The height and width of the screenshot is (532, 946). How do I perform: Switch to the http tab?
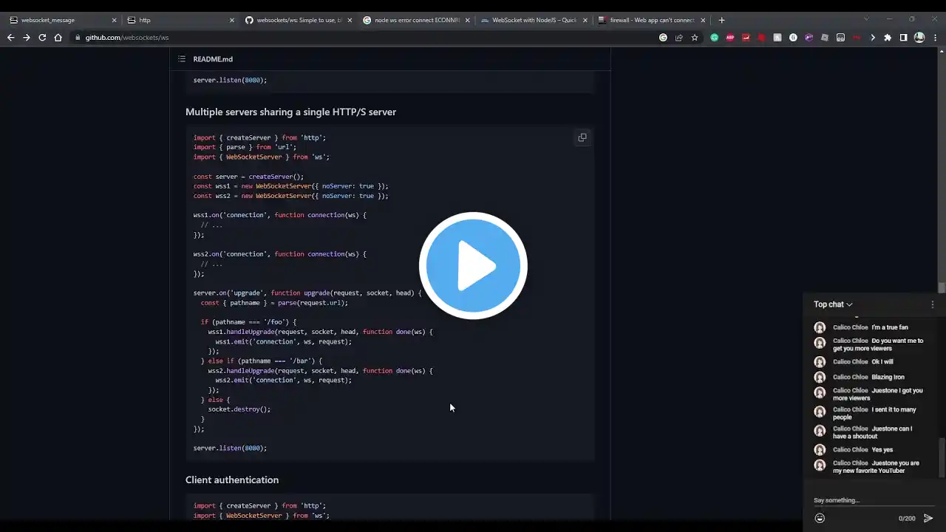click(181, 20)
